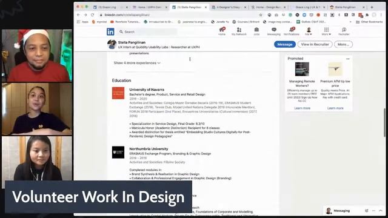The height and width of the screenshot is (218, 388).
Task: Click Learn more under Managing Remote Workers
Action: (x=302, y=108)
